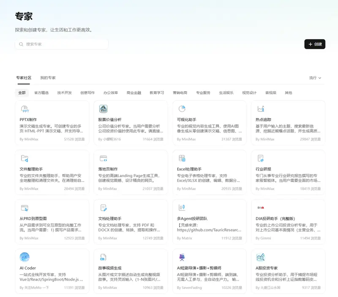
Task: Click the 股票价值分析 card icon
Action: pos(103,109)
